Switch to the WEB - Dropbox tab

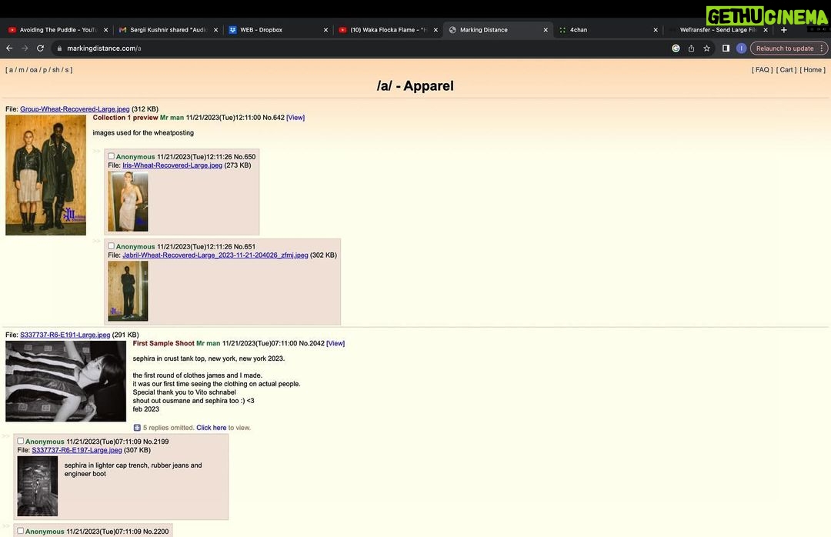277,30
